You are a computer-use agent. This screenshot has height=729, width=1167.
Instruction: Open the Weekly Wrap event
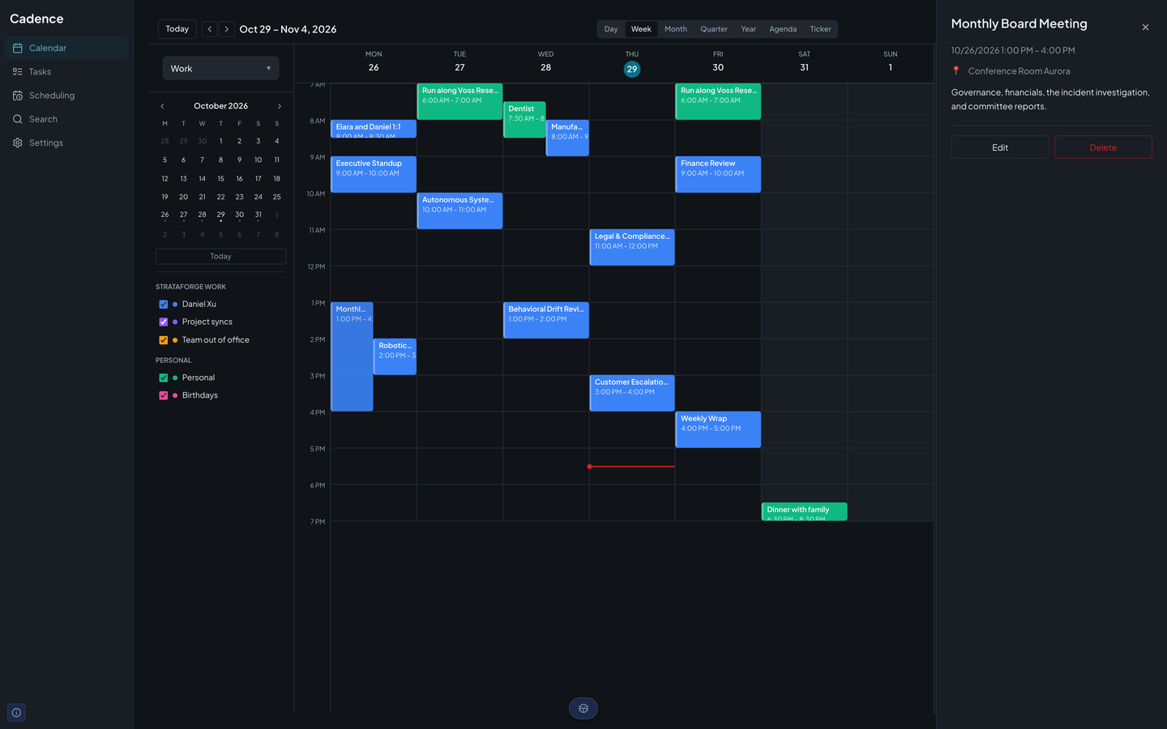(x=718, y=429)
